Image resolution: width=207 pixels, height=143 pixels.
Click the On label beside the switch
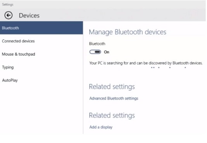tap(107, 52)
